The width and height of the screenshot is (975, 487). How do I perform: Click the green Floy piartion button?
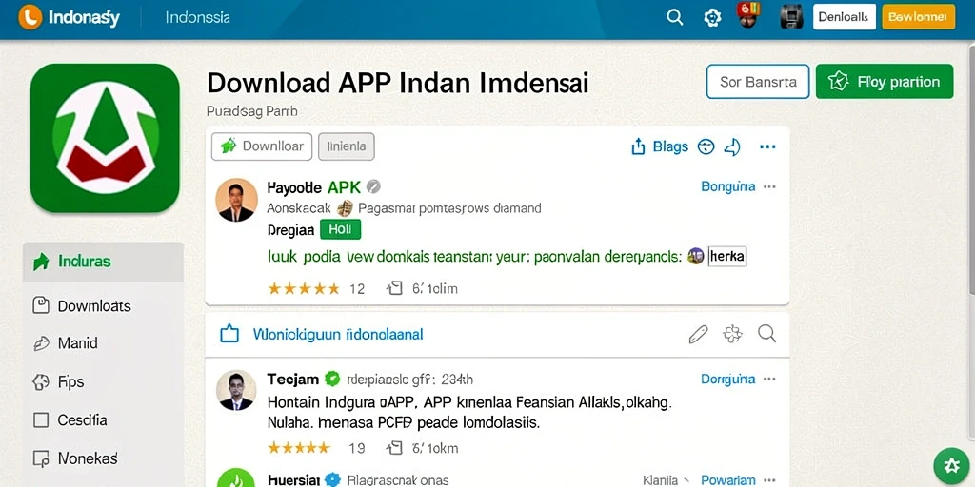pyautogui.click(x=885, y=82)
